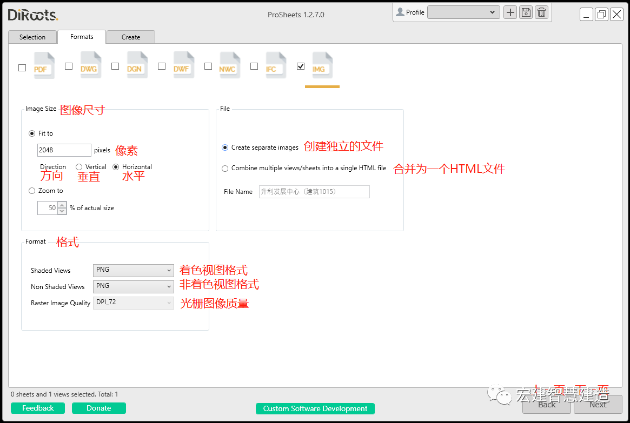The width and height of the screenshot is (630, 423).
Task: Enable the DGN export checkbox
Action: [x=115, y=66]
